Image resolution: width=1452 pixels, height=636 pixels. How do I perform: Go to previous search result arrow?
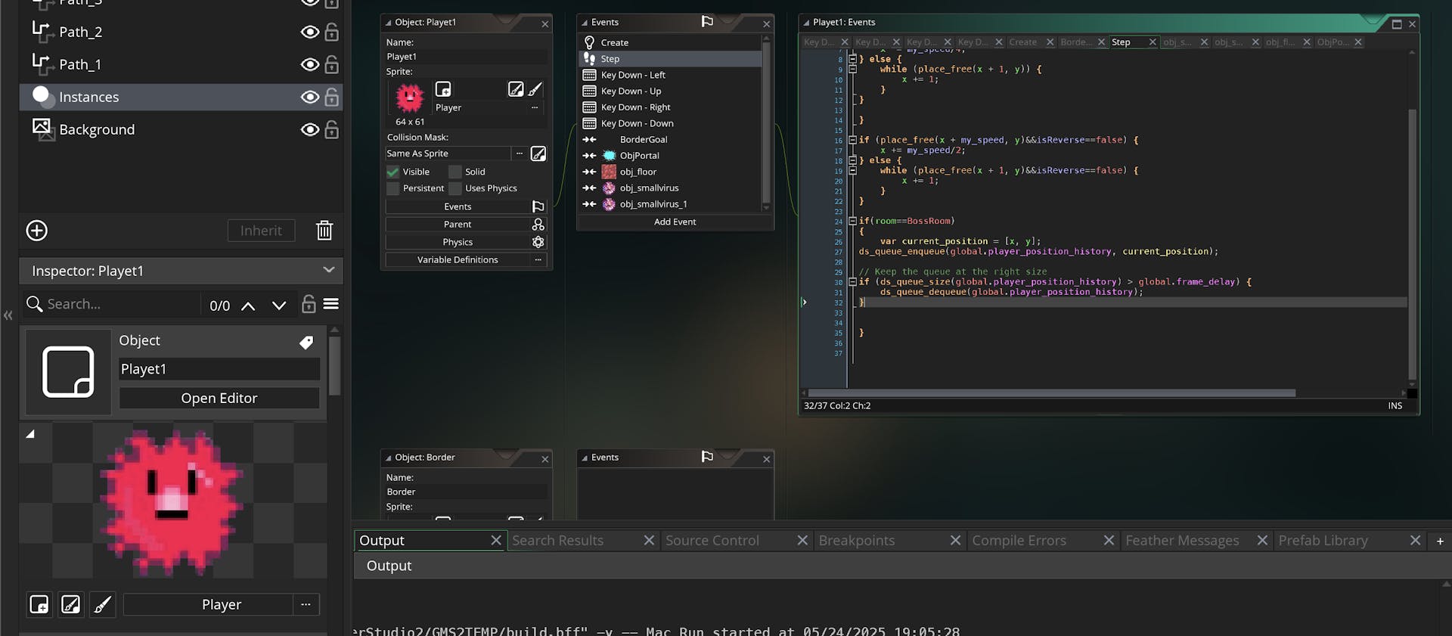248,306
